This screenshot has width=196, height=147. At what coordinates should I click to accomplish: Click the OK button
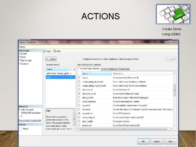[143, 141]
